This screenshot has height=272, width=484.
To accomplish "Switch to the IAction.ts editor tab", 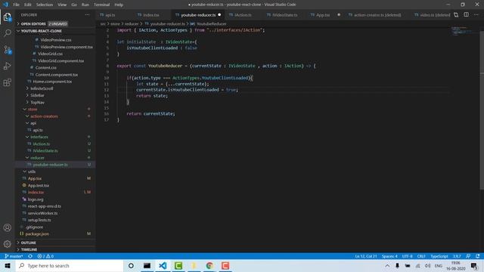I will [x=244, y=15].
